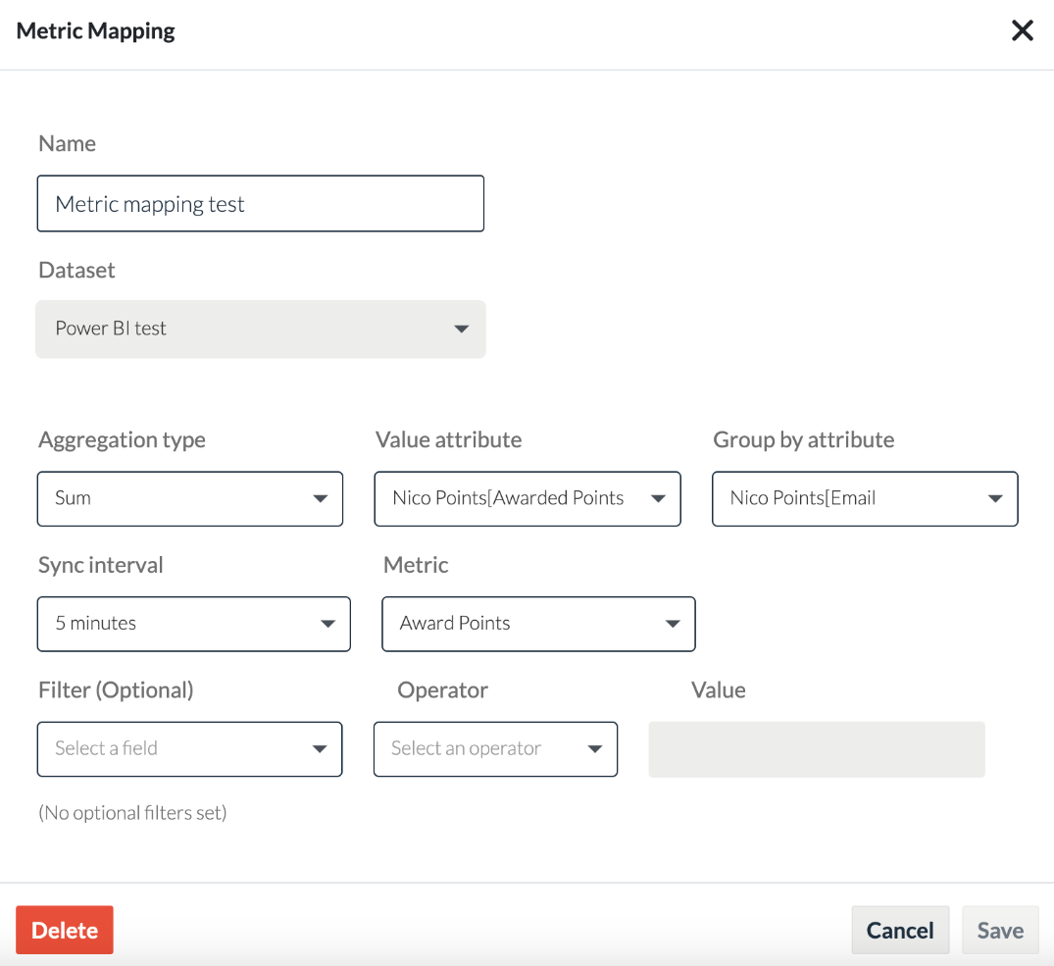The width and height of the screenshot is (1054, 966).
Task: Close the Metric Mapping dialog with X
Action: pos(1022,30)
